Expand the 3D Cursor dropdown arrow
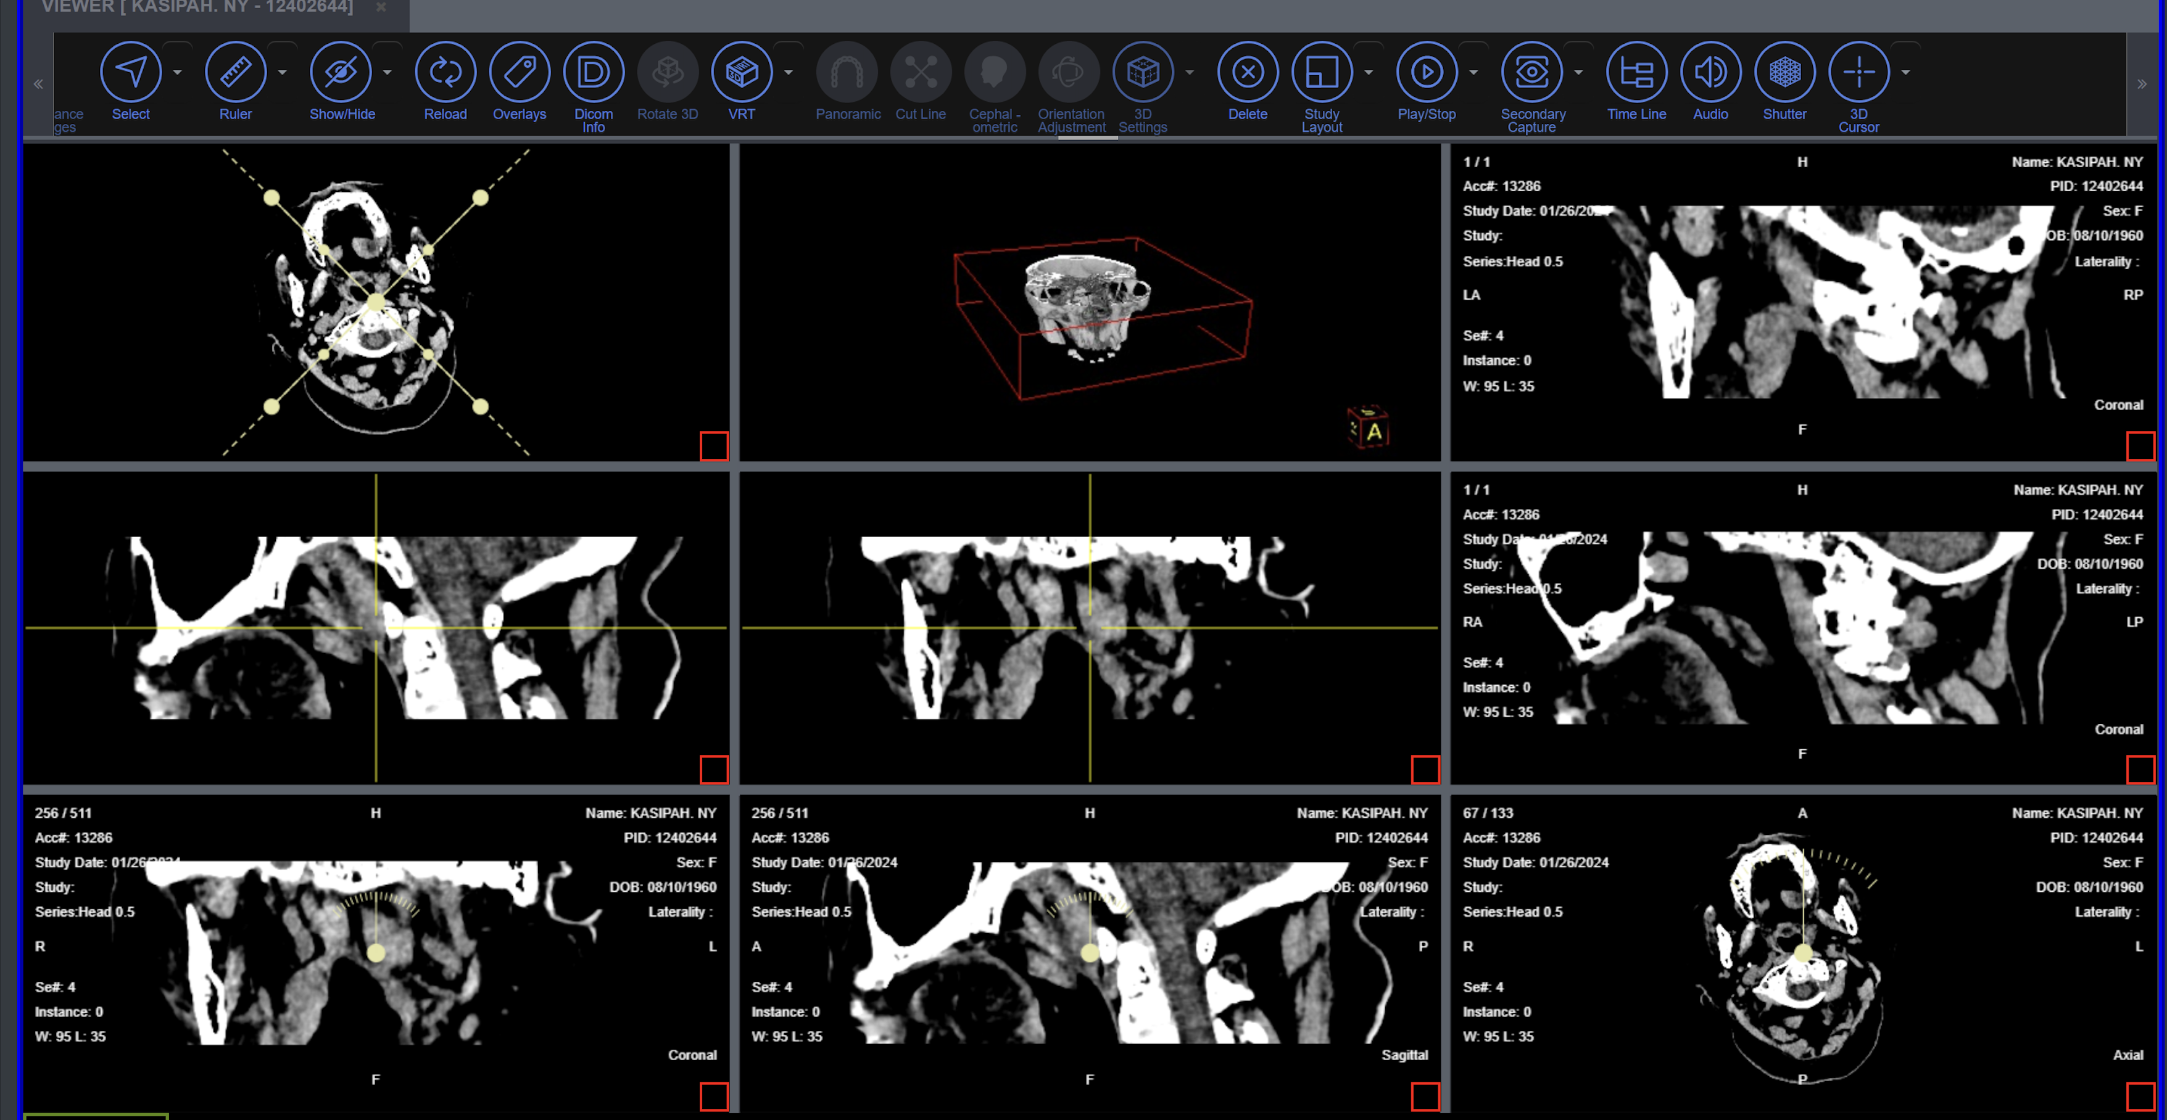This screenshot has width=2167, height=1120. click(x=1905, y=72)
